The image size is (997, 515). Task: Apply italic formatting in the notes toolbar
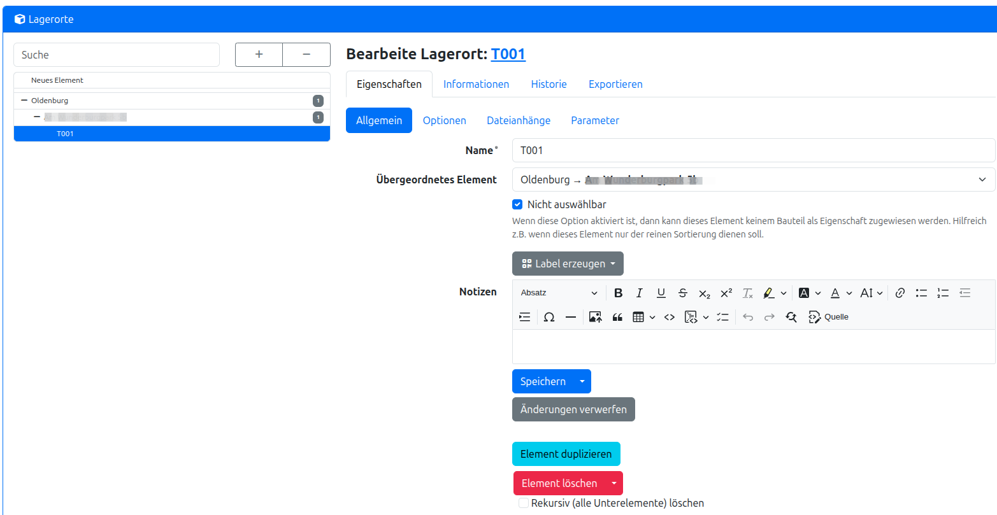click(640, 293)
